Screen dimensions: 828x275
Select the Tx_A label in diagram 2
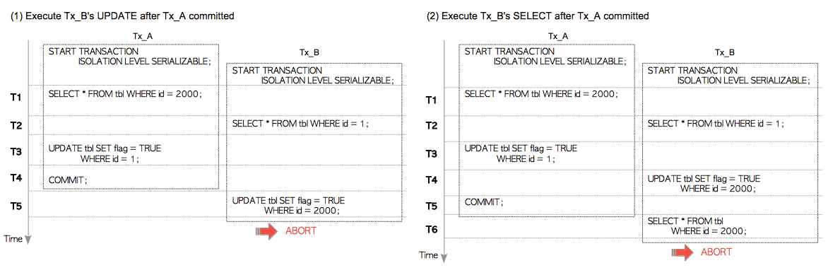point(558,37)
